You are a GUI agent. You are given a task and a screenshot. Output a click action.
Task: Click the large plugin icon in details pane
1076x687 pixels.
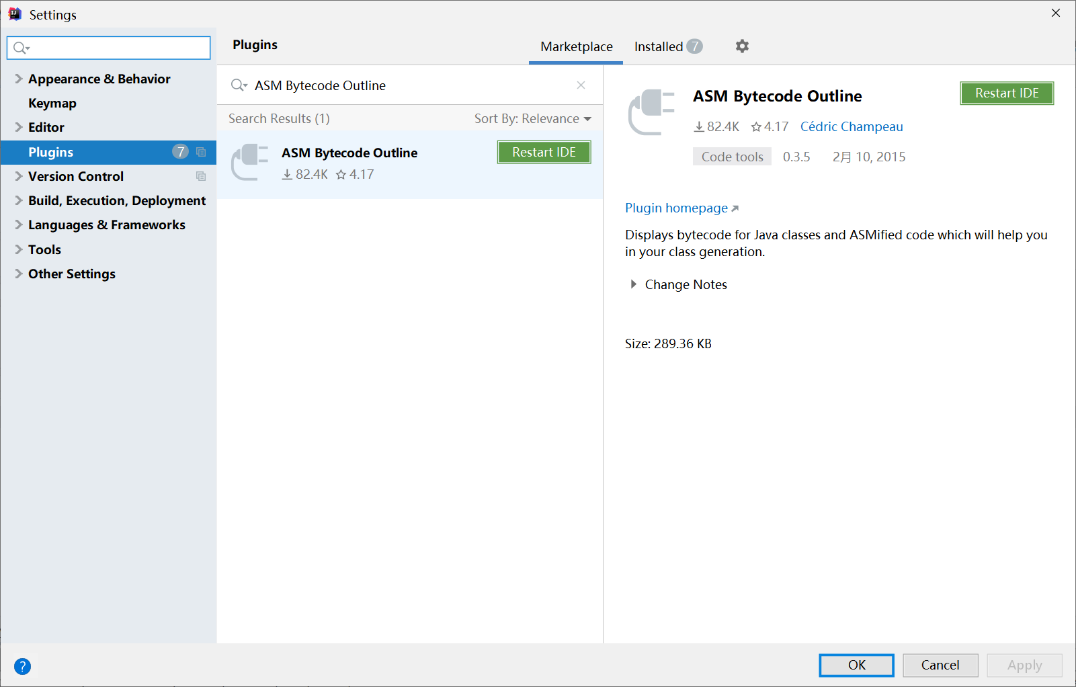[651, 112]
